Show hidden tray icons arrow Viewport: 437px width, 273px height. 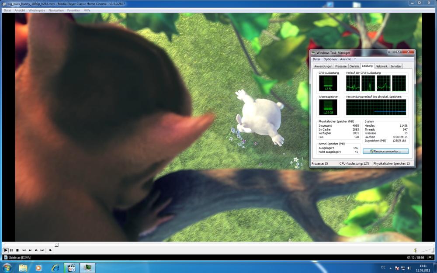(x=390, y=268)
